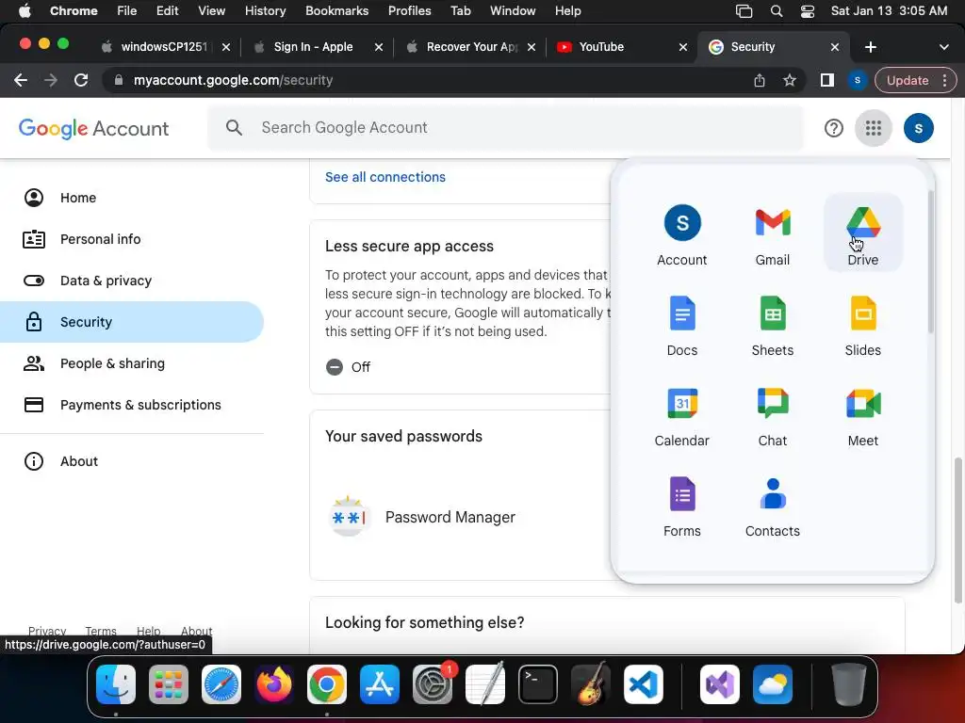The height and width of the screenshot is (723, 965).
Task: Click the address bar URL
Action: pos(234,80)
